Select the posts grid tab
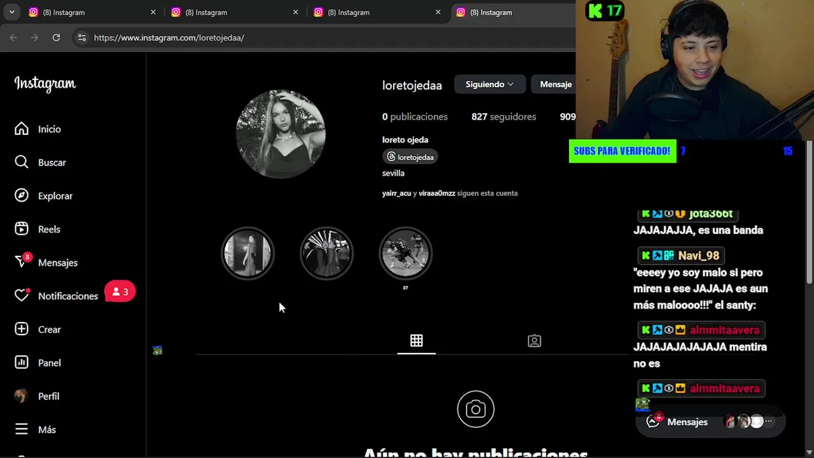Screen dimensions: 814x458 (417, 341)
